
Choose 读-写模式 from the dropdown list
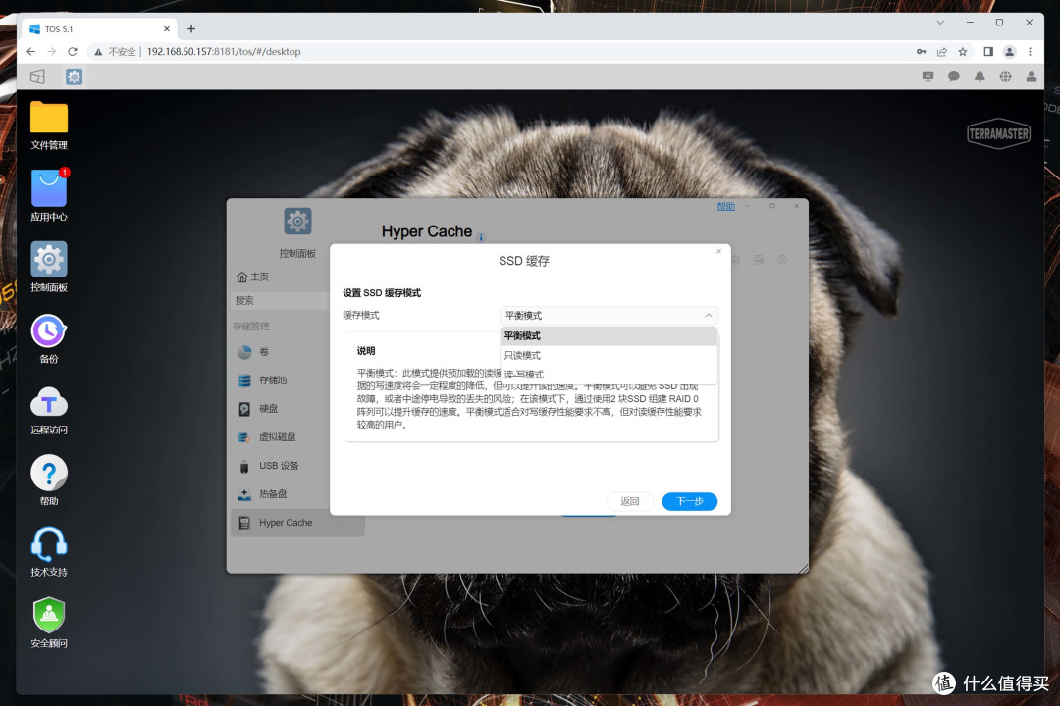(x=609, y=375)
